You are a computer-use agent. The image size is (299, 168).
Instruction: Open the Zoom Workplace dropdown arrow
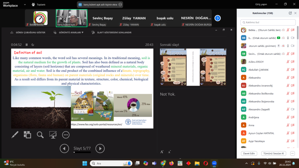pos(25,5)
